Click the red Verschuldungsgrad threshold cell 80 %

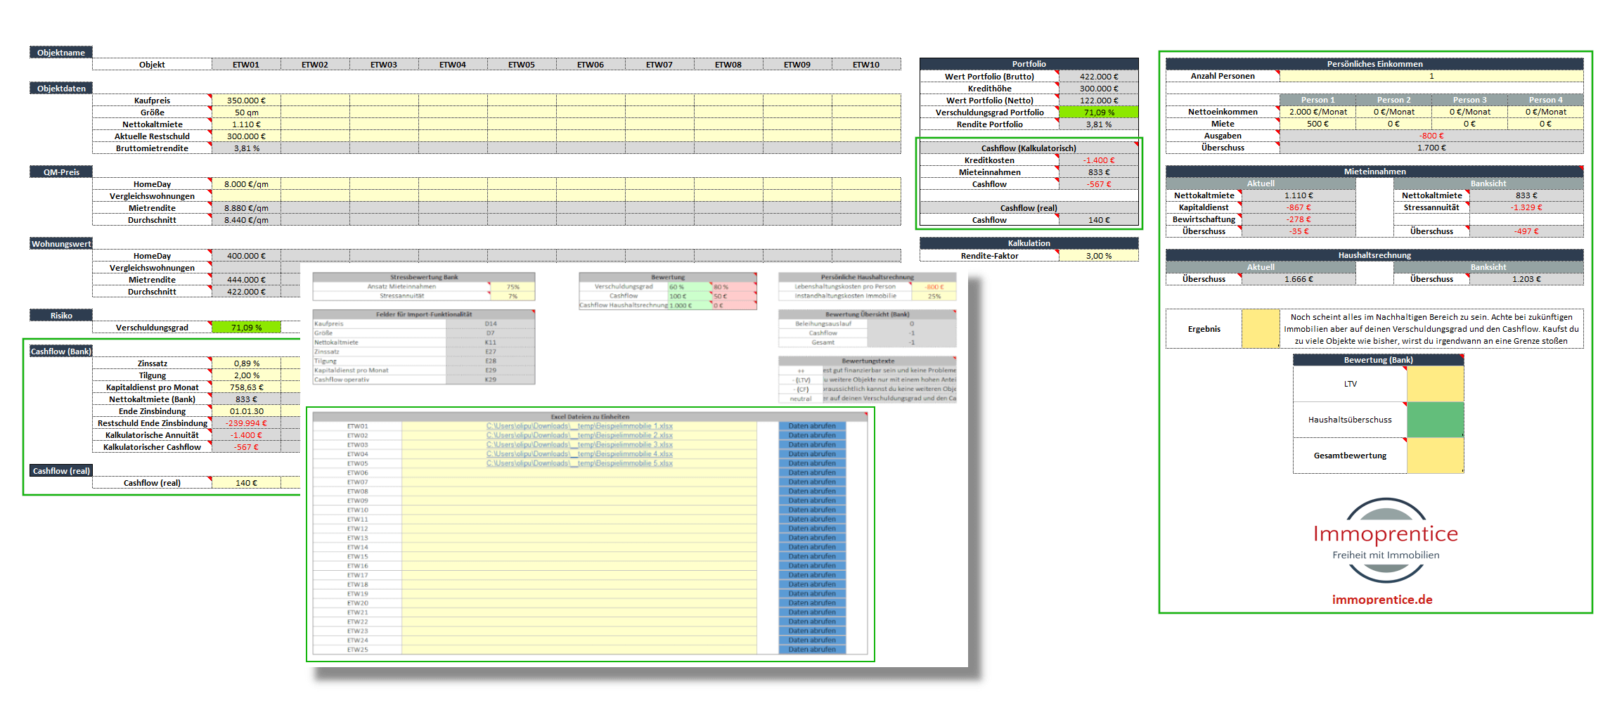coord(734,287)
